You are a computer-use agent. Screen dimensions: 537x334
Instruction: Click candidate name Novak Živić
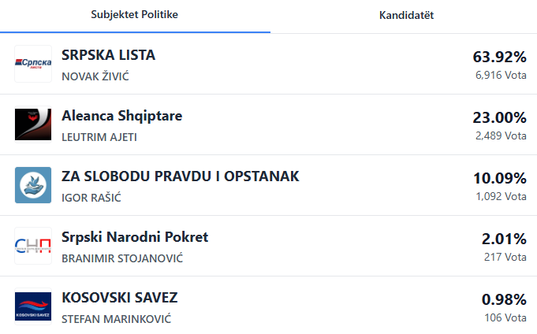pos(95,76)
